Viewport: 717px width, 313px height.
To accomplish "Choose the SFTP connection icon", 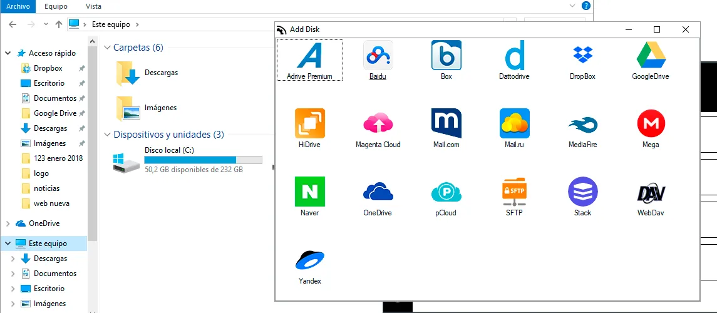I will [x=515, y=197].
